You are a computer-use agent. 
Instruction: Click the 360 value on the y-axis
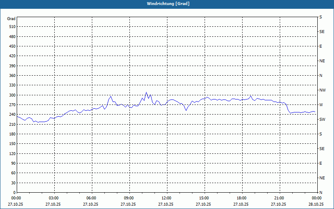12,76
